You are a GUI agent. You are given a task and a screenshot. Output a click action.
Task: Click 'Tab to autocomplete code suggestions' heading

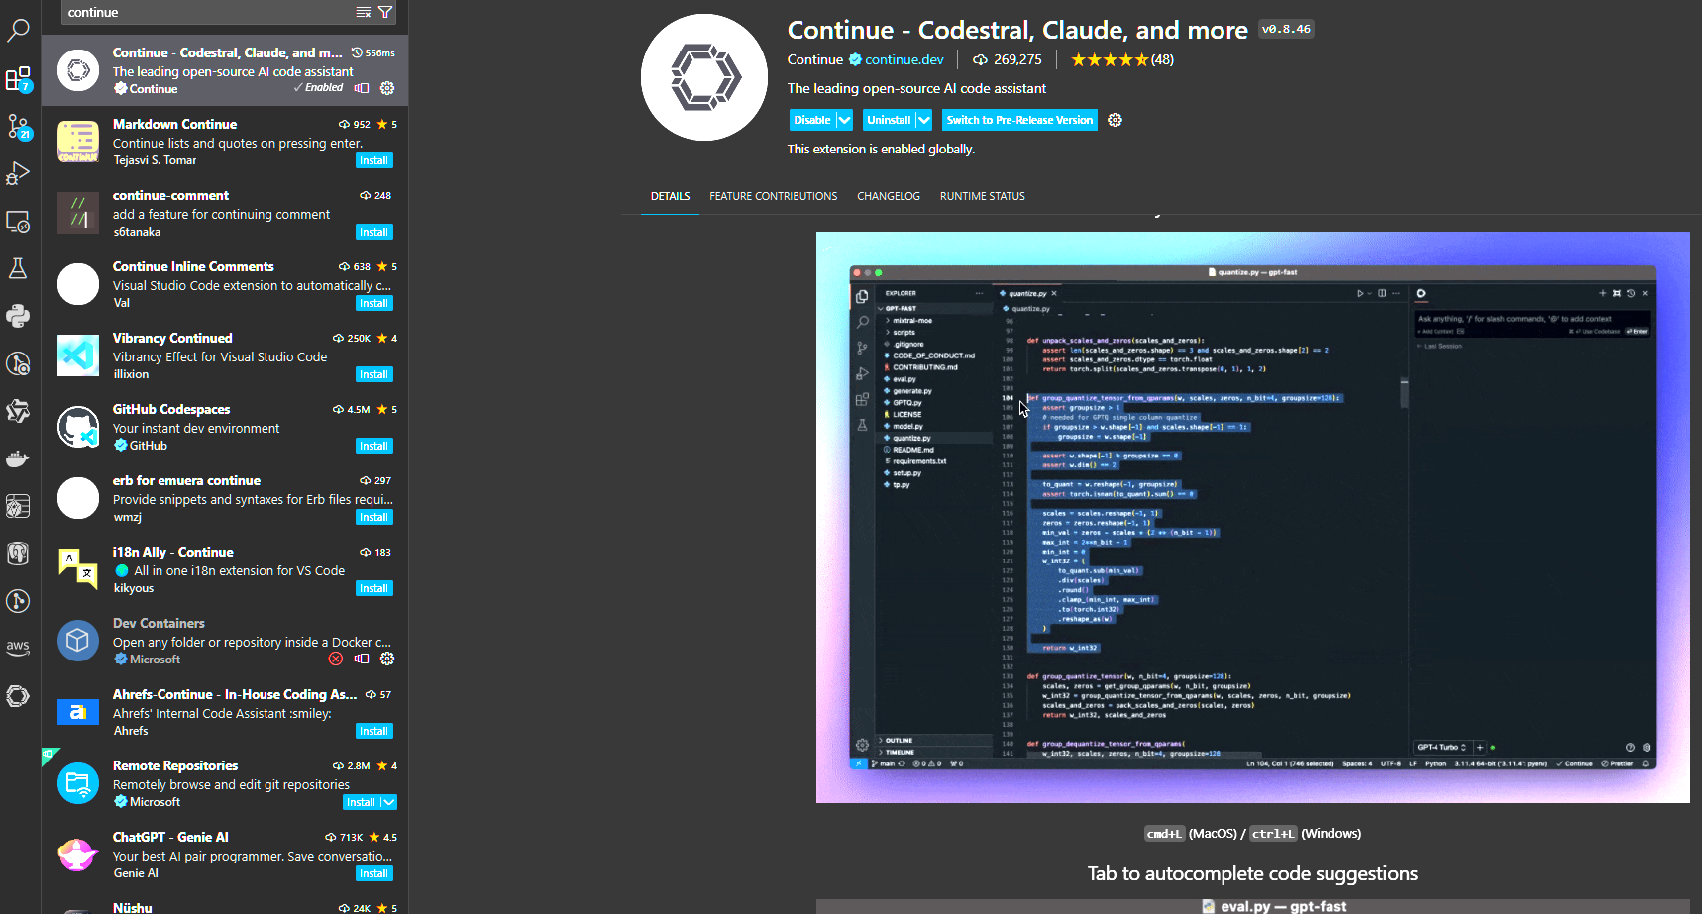pyautogui.click(x=1252, y=873)
